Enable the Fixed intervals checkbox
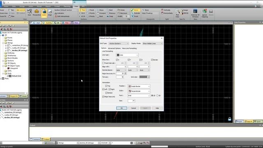The width and height of the screenshot is (263, 148). coord(103,63)
